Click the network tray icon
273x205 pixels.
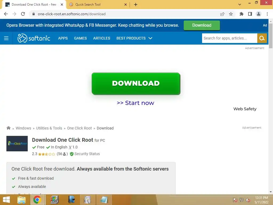[241, 200]
